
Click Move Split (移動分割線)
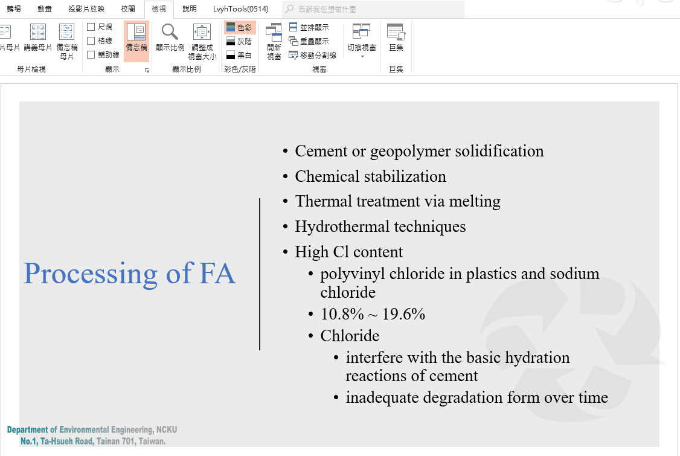click(x=313, y=55)
